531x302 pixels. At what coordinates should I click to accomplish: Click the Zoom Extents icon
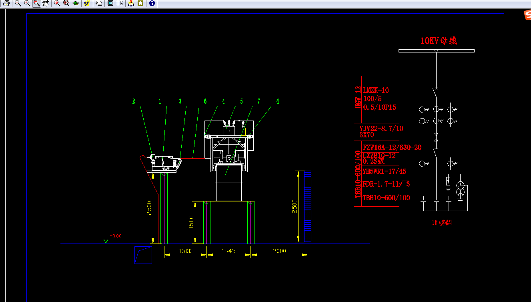point(57,3)
